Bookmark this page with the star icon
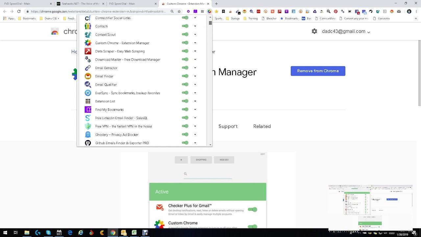421x237 pixels. [x=179, y=11]
